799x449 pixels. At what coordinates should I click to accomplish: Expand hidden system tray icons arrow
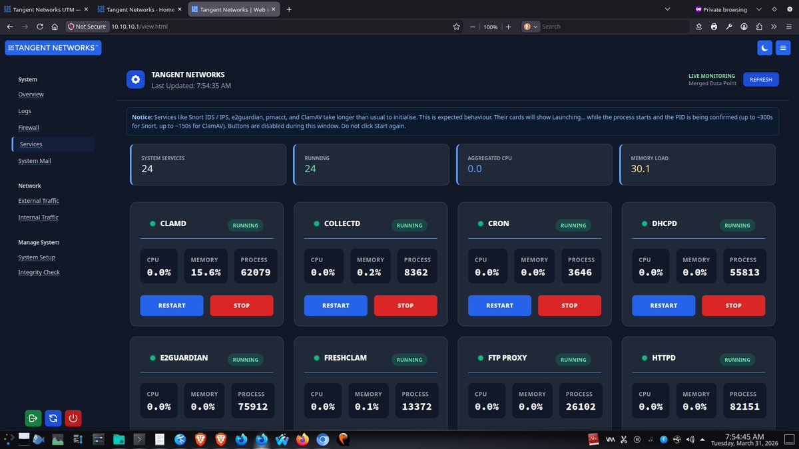(702, 439)
